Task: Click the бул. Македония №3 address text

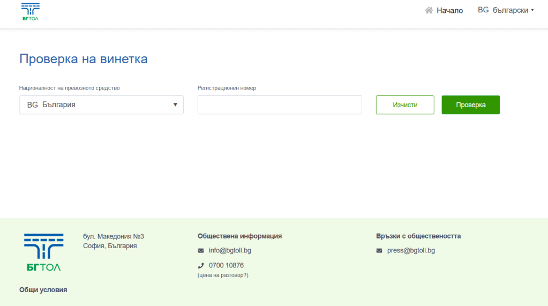Action: [114, 236]
